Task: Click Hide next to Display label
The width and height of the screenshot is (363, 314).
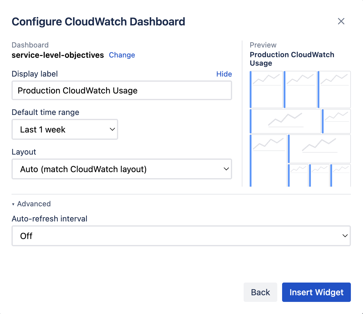Action: pos(224,74)
